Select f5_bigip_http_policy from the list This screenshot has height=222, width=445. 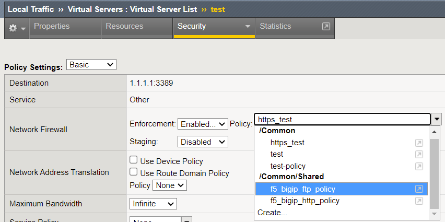pos(305,201)
